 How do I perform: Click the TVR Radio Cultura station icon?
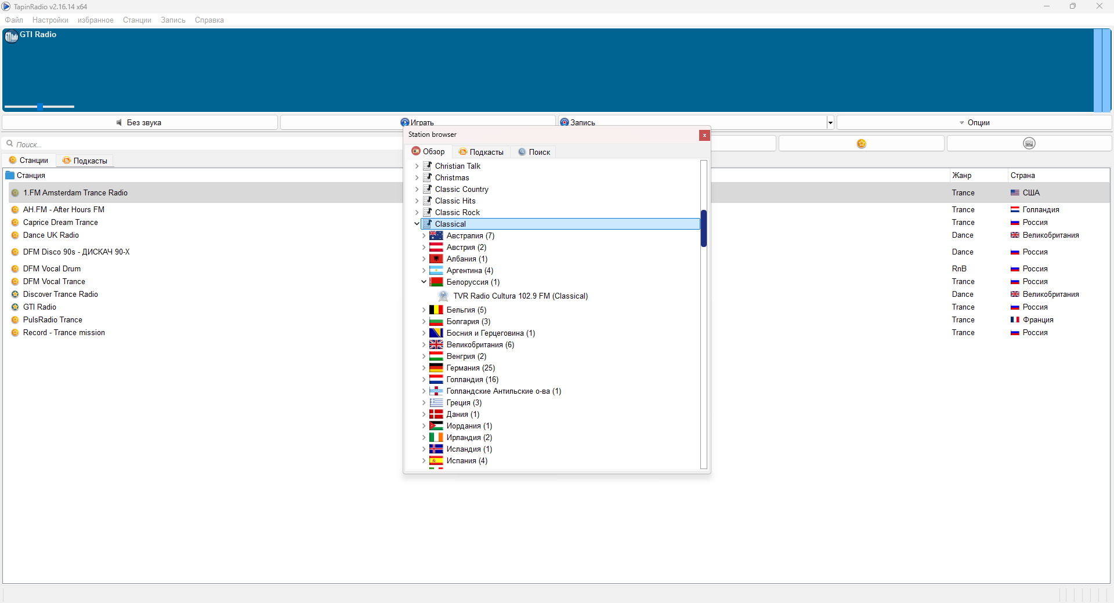[x=443, y=296]
